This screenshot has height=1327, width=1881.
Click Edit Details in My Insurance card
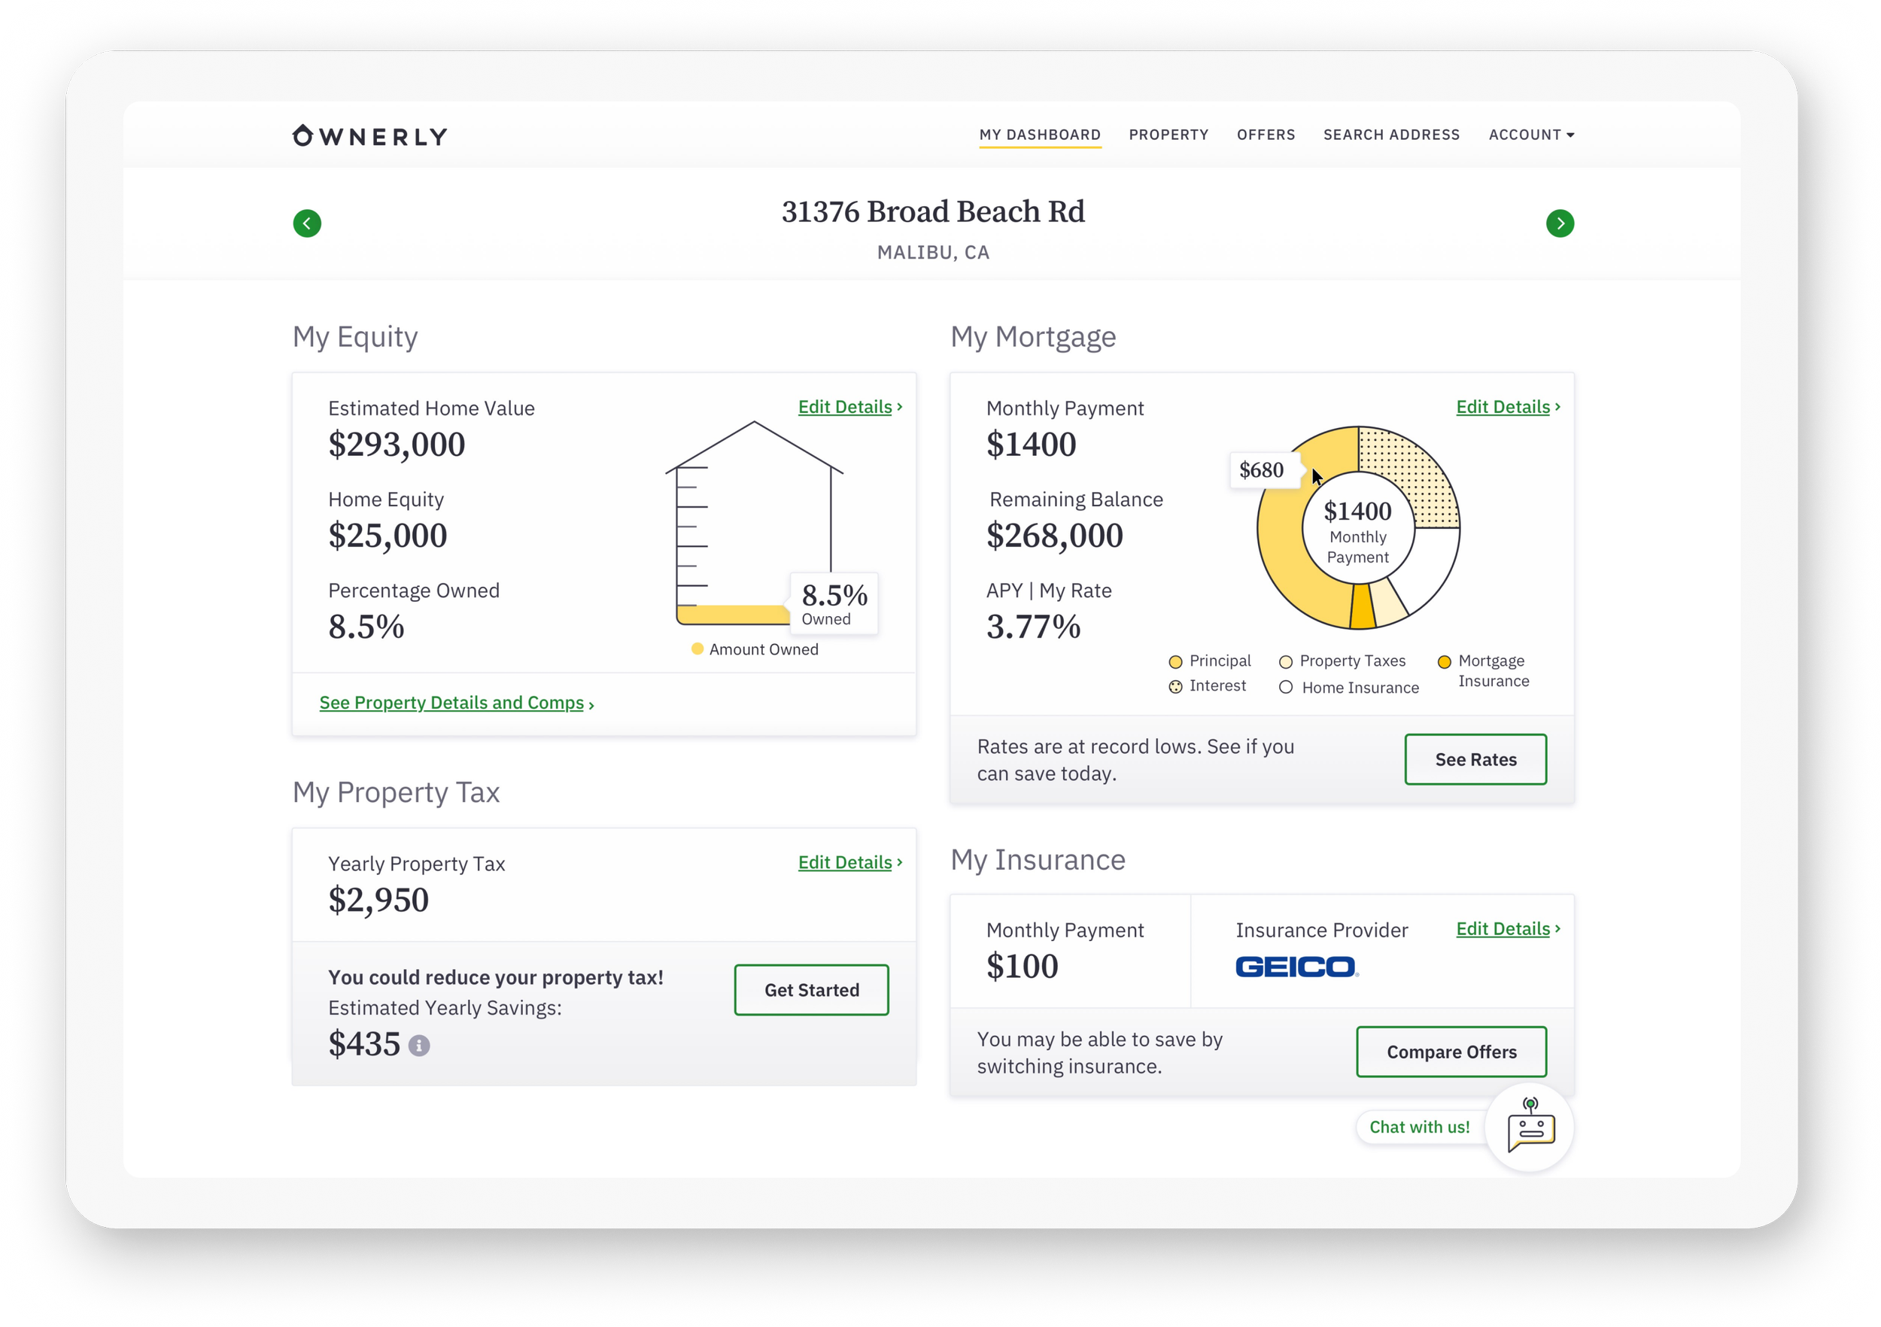tap(1507, 928)
